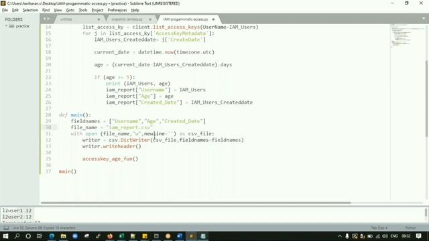Screen dimensions: 429x241
Task: Open clock showing 08:32
Action: click(406, 236)
